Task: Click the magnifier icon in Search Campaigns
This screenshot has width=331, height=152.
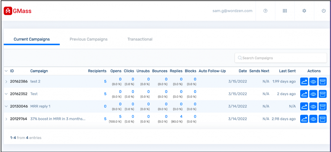Action: pos(240,58)
